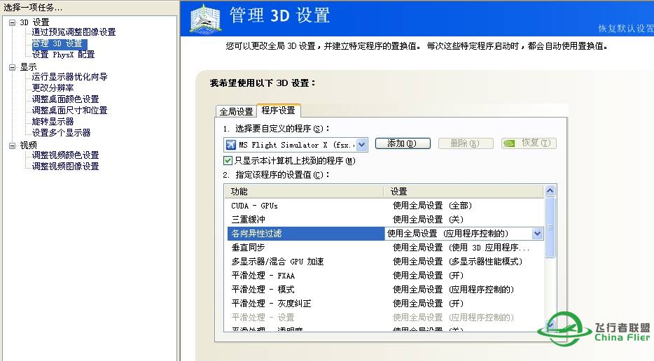Open 设置 PhysX 配置 in the tree
654x361 pixels.
coord(64,55)
